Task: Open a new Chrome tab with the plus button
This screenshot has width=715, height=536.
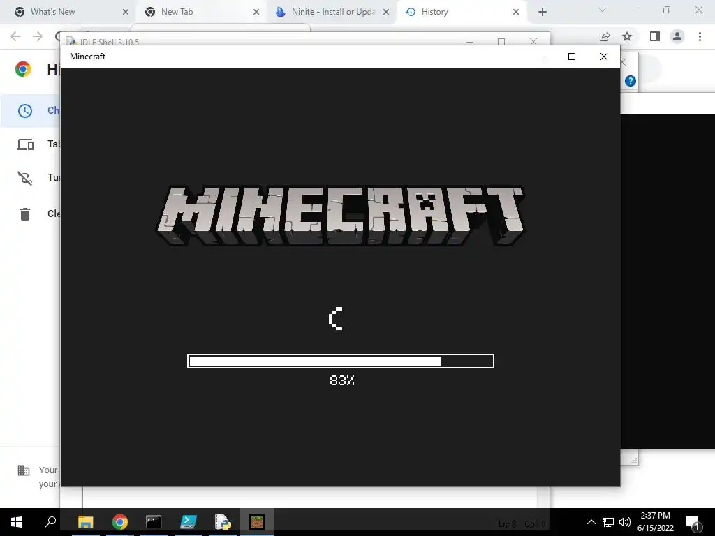Action: pyautogui.click(x=542, y=12)
